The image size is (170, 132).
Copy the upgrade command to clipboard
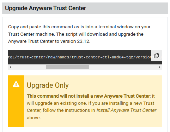tap(157, 56)
